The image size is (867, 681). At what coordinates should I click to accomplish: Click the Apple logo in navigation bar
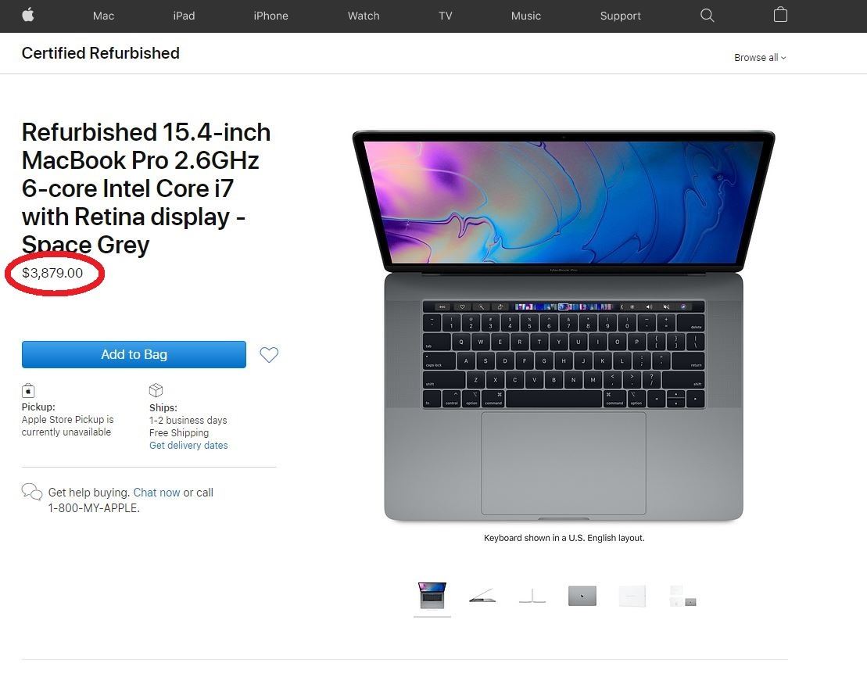tap(28, 15)
